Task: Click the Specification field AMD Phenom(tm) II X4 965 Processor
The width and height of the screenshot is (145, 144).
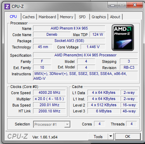Action: pos(85,55)
